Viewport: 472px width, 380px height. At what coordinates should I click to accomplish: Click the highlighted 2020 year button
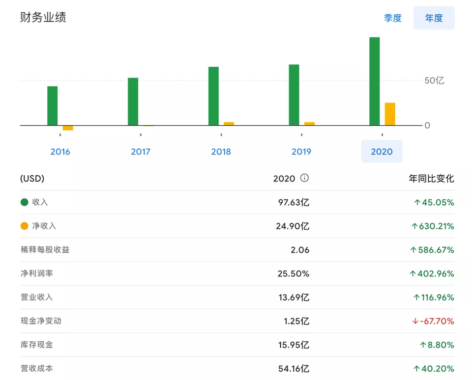point(382,152)
